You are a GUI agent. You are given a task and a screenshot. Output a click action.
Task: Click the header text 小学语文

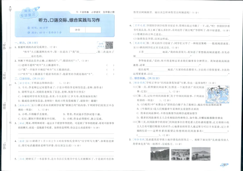click(x=96, y=12)
